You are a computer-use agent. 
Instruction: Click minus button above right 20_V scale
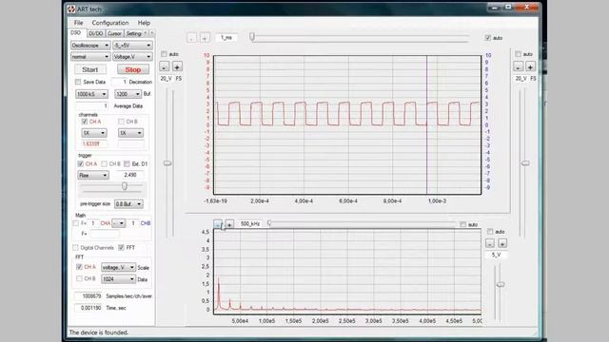pyautogui.click(x=518, y=66)
